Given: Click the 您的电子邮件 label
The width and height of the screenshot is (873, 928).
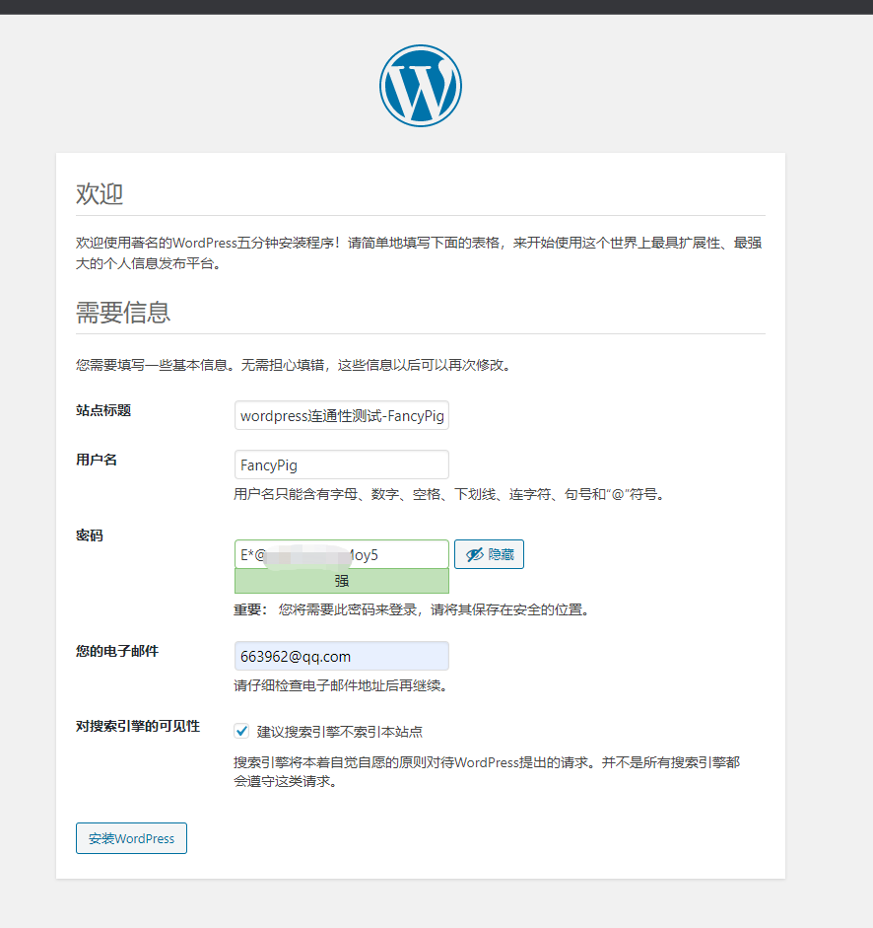Looking at the screenshot, I should (117, 651).
